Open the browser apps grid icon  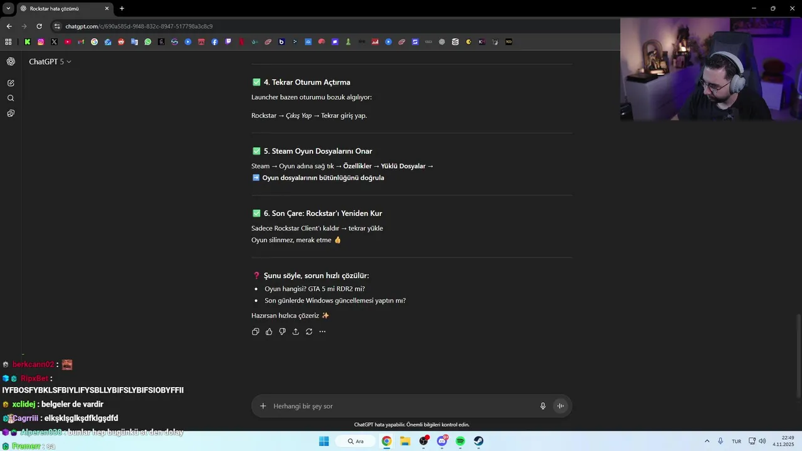coord(8,42)
